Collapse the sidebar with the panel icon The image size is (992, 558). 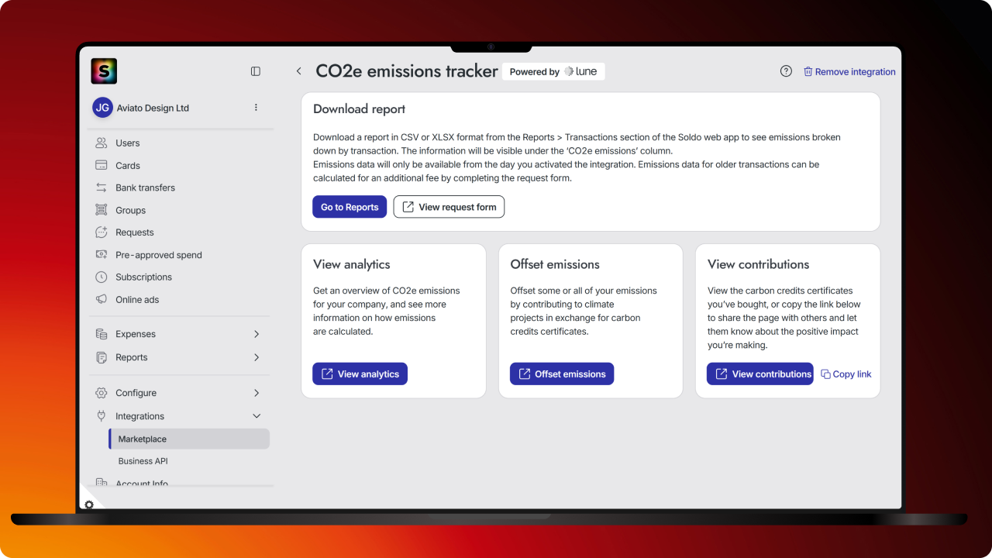[256, 71]
